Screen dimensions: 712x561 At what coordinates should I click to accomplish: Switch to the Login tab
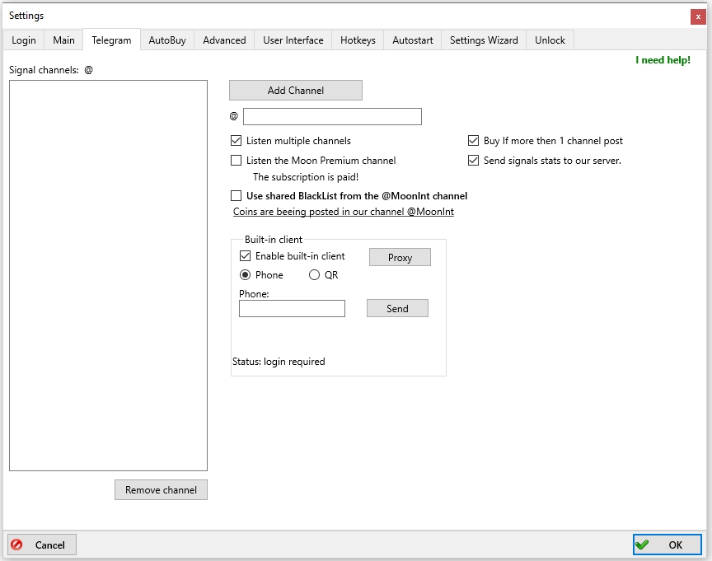pos(24,40)
